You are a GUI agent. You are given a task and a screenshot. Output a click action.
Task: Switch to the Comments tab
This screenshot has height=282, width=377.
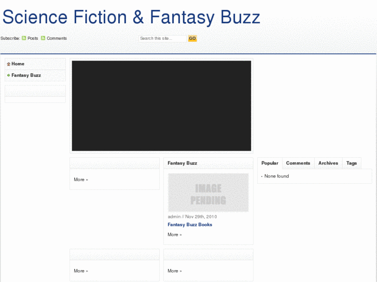pyautogui.click(x=298, y=163)
